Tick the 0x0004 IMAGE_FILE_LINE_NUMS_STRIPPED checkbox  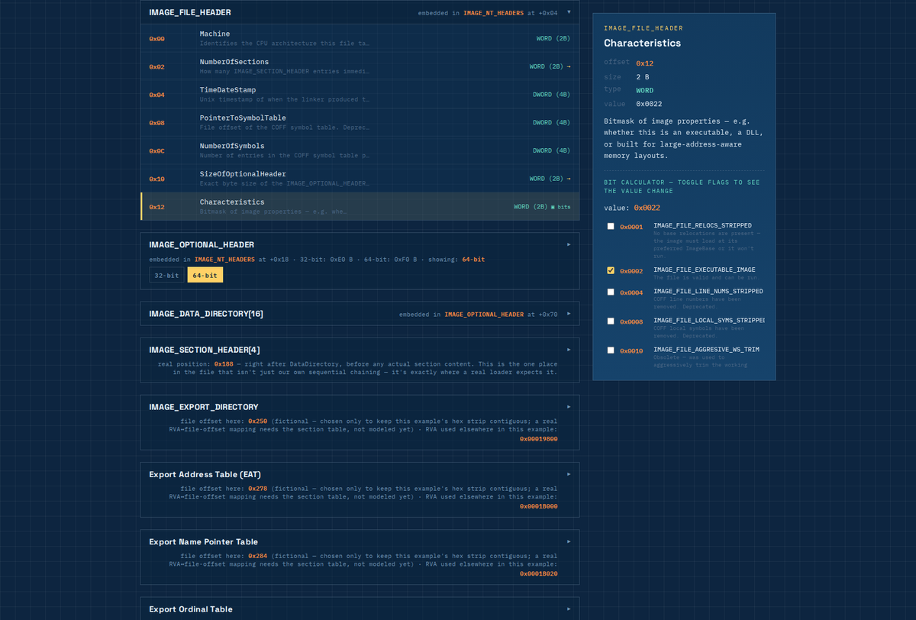click(611, 292)
